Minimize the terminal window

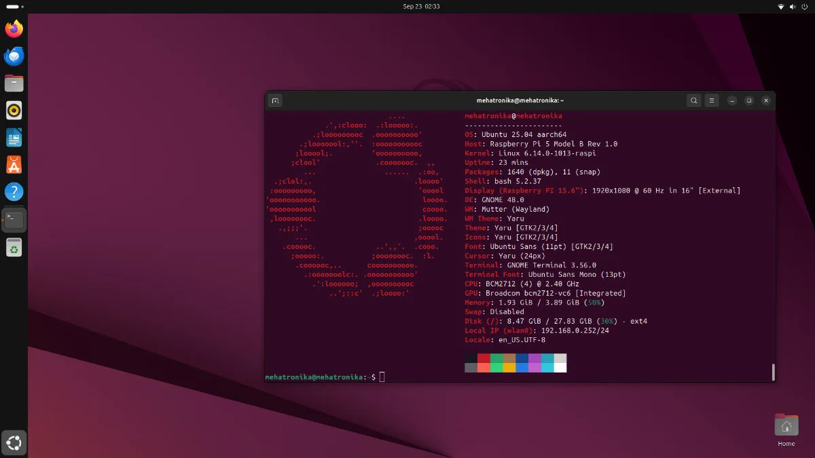point(732,100)
